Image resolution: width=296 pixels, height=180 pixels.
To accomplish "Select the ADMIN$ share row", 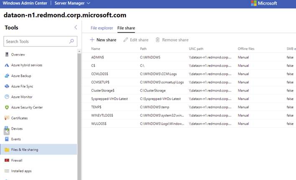I will click(x=189, y=57).
